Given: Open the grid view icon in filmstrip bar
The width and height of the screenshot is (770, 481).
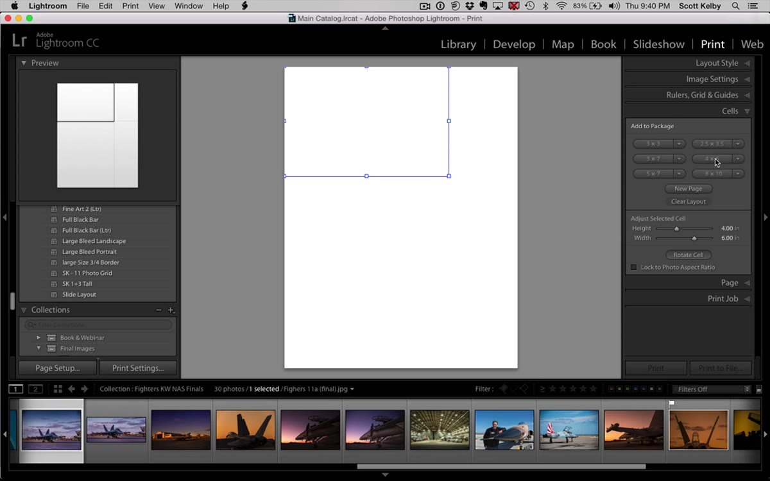Looking at the screenshot, I should (x=58, y=389).
